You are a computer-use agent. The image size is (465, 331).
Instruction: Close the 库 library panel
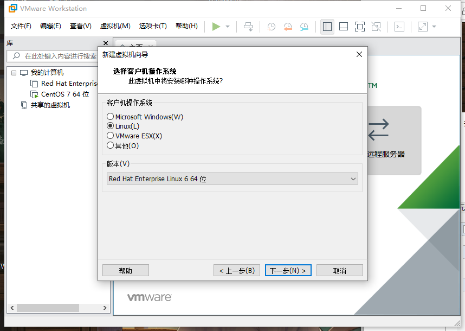(105, 43)
